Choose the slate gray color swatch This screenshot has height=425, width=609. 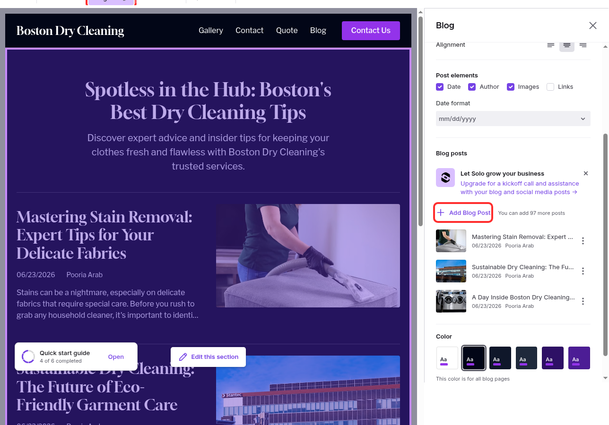pyautogui.click(x=526, y=358)
